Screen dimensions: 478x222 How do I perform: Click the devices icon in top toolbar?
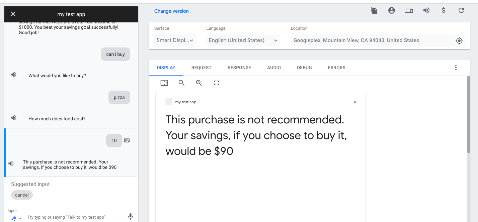pyautogui.click(x=409, y=10)
